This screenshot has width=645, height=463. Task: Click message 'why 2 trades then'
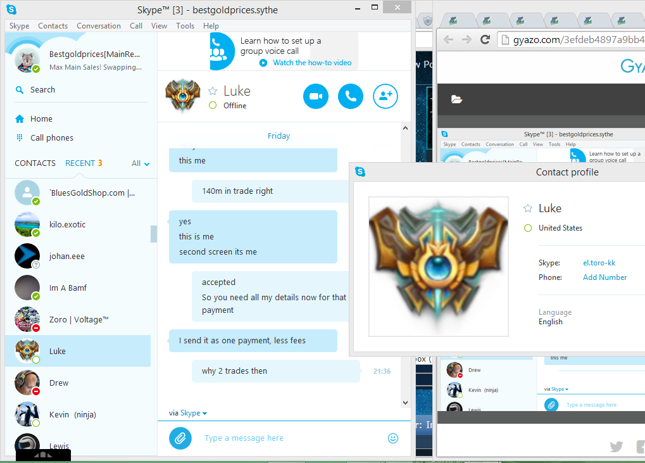(x=275, y=371)
